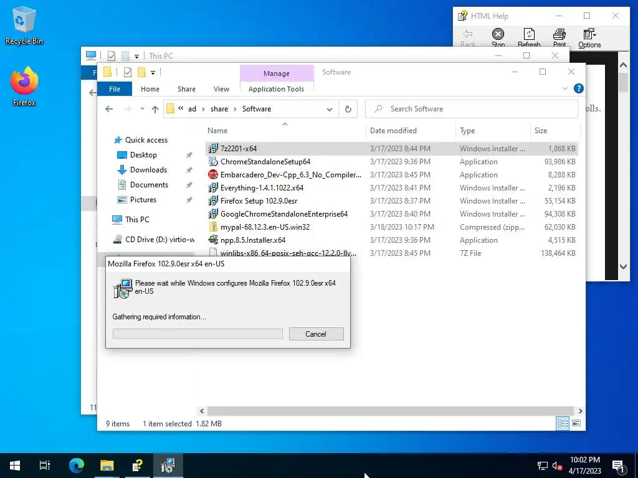
Task: Open the Home ribbon tab
Action: pos(150,89)
